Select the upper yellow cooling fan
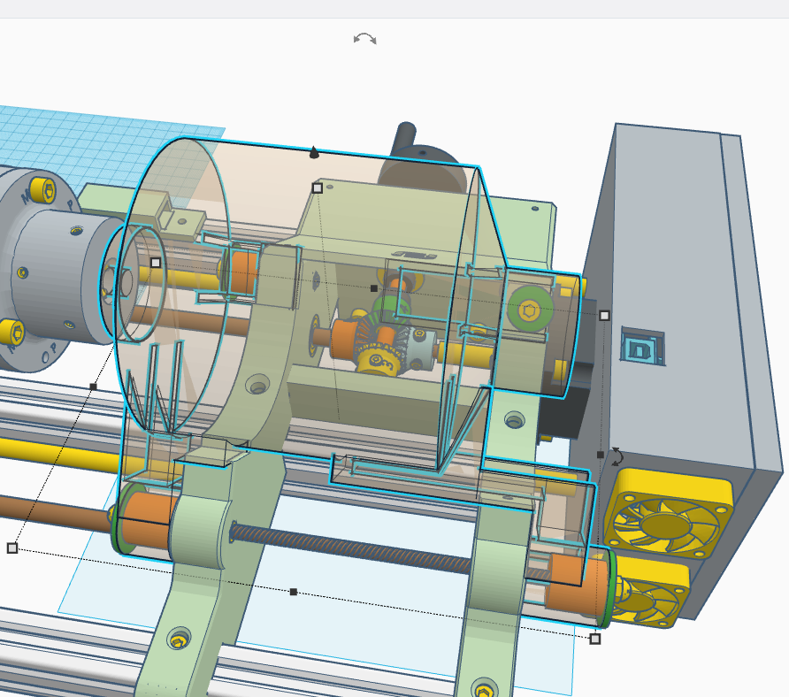This screenshot has width=789, height=697. click(667, 513)
